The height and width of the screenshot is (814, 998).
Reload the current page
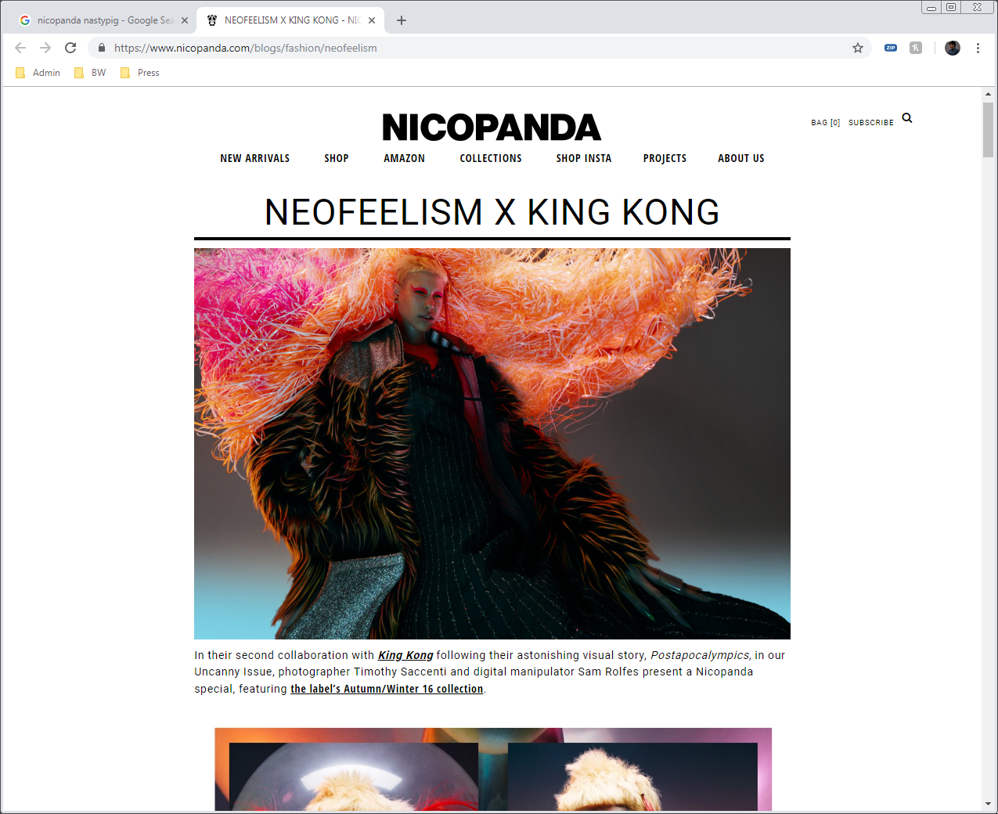coord(70,48)
